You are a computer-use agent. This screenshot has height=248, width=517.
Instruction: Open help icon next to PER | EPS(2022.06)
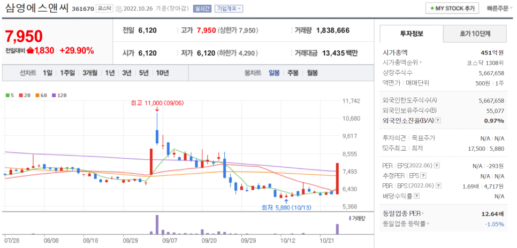pyautogui.click(x=437, y=165)
